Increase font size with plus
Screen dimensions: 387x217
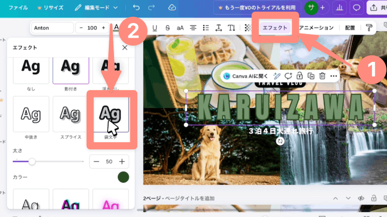pyautogui.click(x=103, y=28)
